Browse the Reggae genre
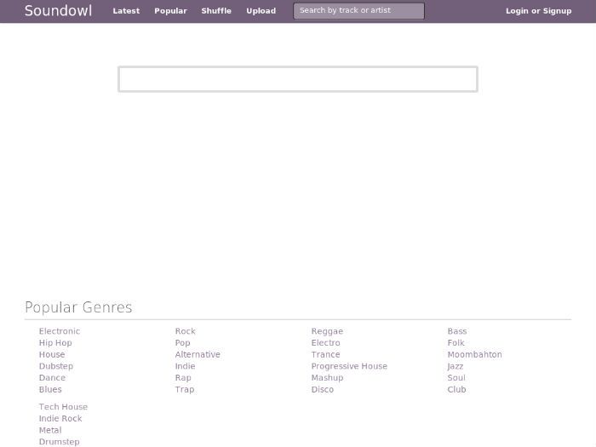The height and width of the screenshot is (447, 596). point(327,331)
